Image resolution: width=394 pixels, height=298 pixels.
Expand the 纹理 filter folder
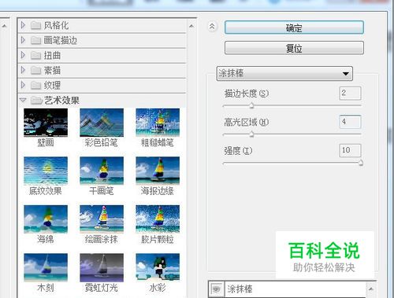click(x=23, y=85)
